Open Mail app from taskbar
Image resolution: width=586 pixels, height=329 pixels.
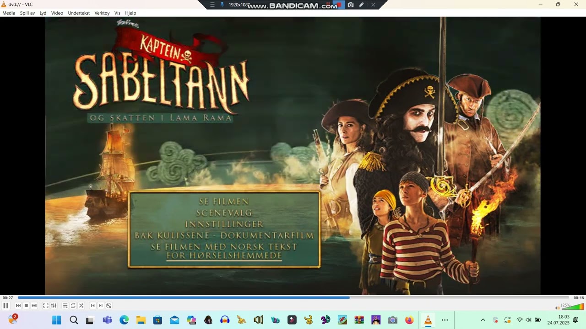174,320
